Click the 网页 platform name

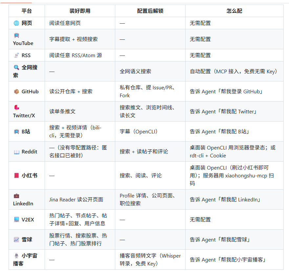pyautogui.click(x=27, y=23)
